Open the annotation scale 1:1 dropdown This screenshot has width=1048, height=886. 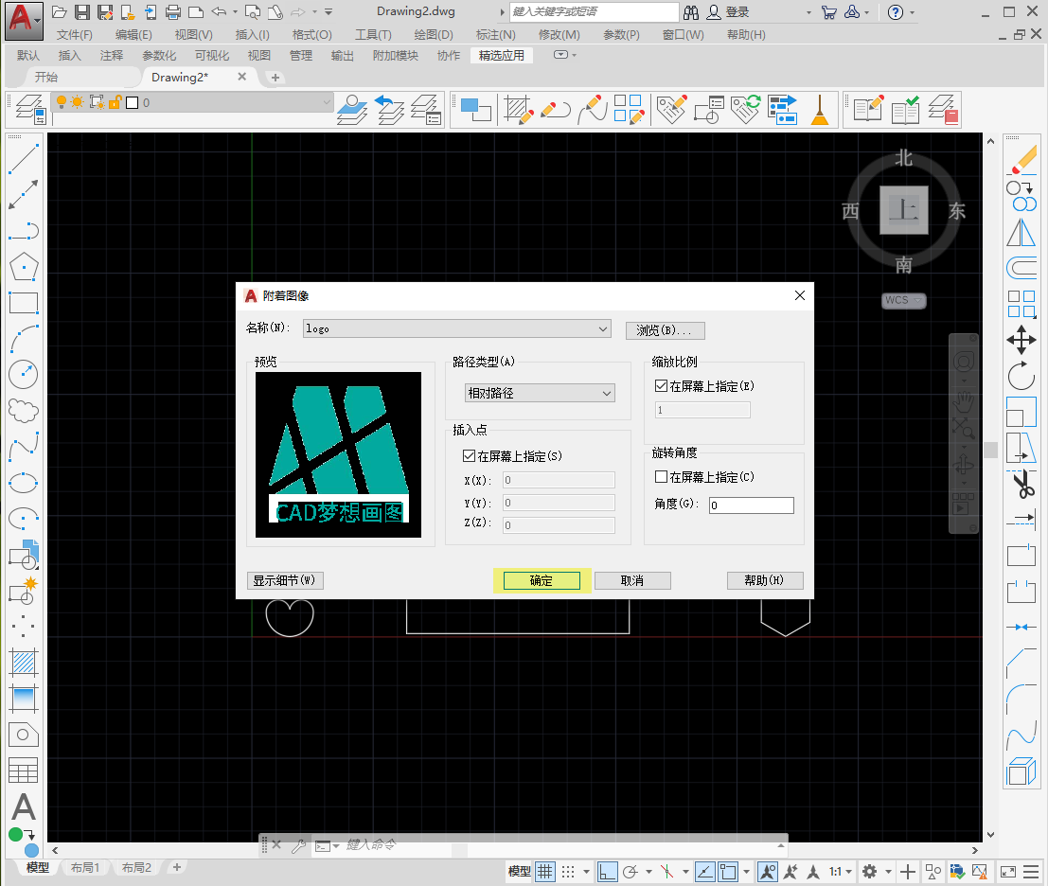pyautogui.click(x=841, y=871)
